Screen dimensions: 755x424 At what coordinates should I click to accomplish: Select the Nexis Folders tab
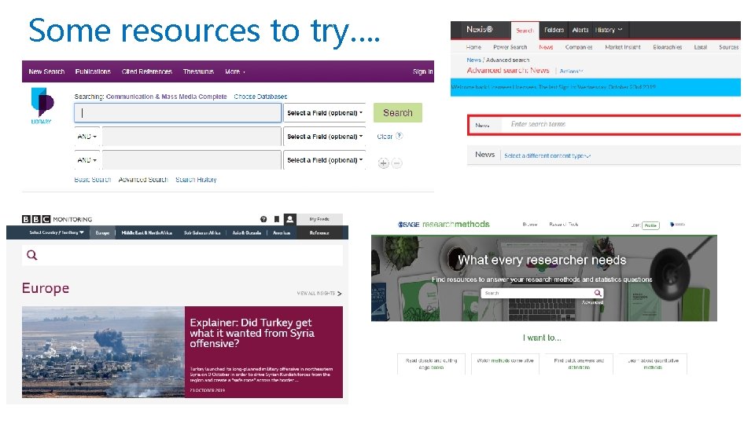(554, 30)
